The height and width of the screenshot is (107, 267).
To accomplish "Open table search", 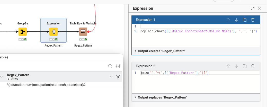I will pyautogui.click(x=110, y=66).
